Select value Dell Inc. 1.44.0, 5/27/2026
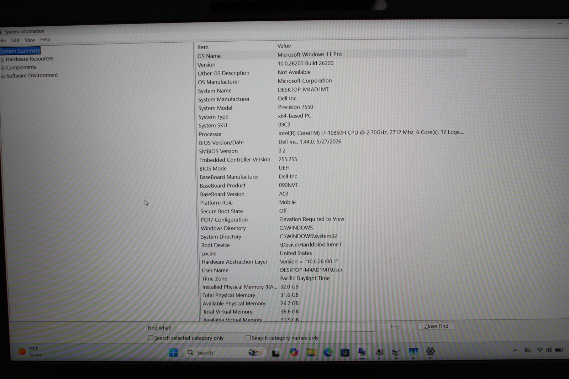The image size is (569, 379). tap(310, 141)
